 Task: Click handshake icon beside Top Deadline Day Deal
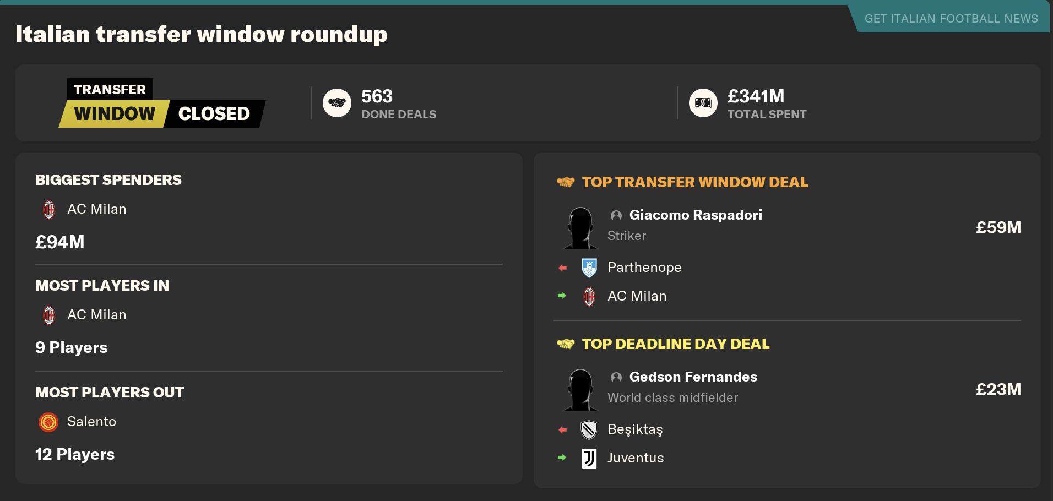click(566, 344)
